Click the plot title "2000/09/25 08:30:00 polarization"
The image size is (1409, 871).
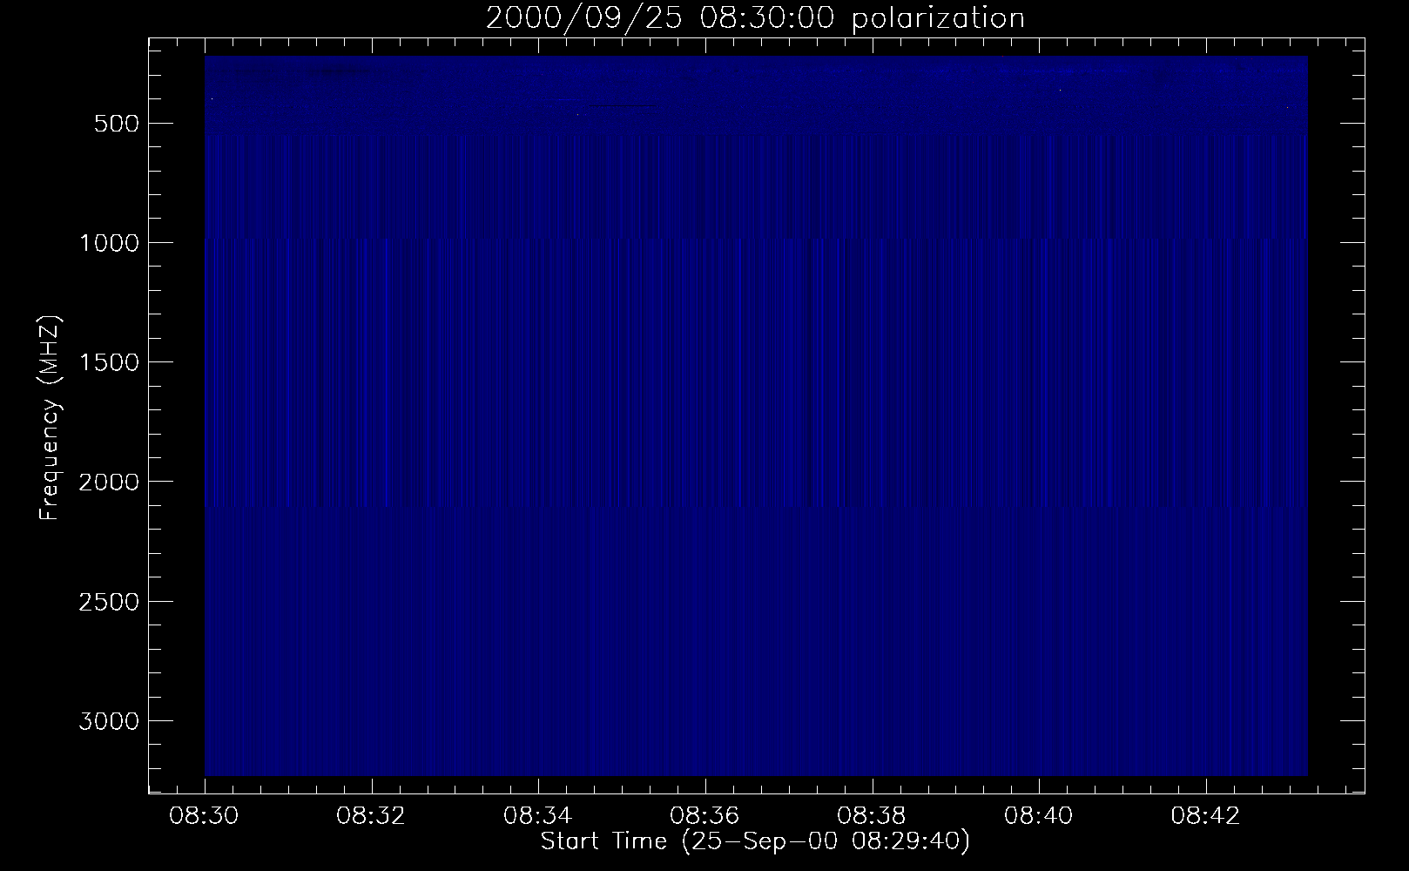(755, 18)
